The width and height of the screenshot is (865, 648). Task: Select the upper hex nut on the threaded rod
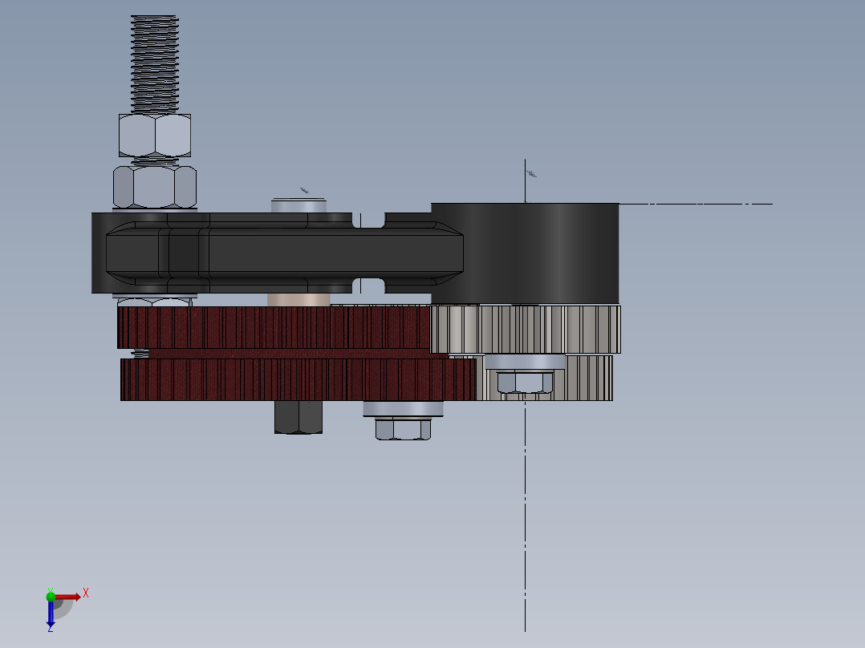point(155,136)
